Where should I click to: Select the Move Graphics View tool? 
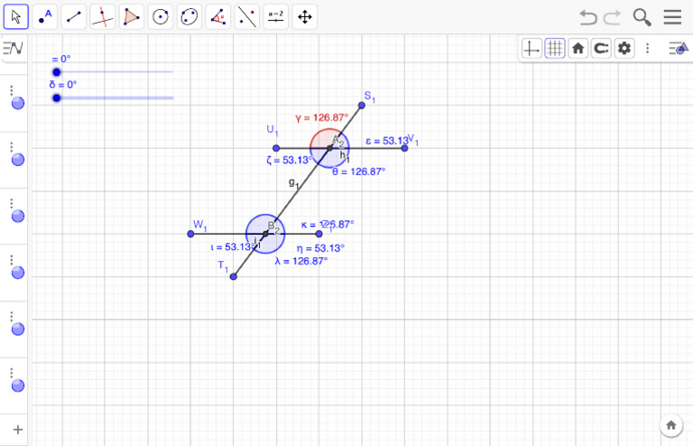pyautogui.click(x=304, y=17)
